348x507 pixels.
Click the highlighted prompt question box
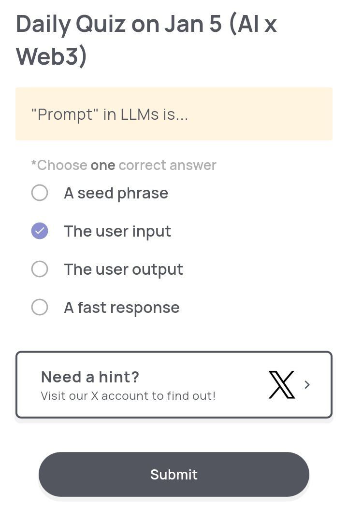(174, 113)
